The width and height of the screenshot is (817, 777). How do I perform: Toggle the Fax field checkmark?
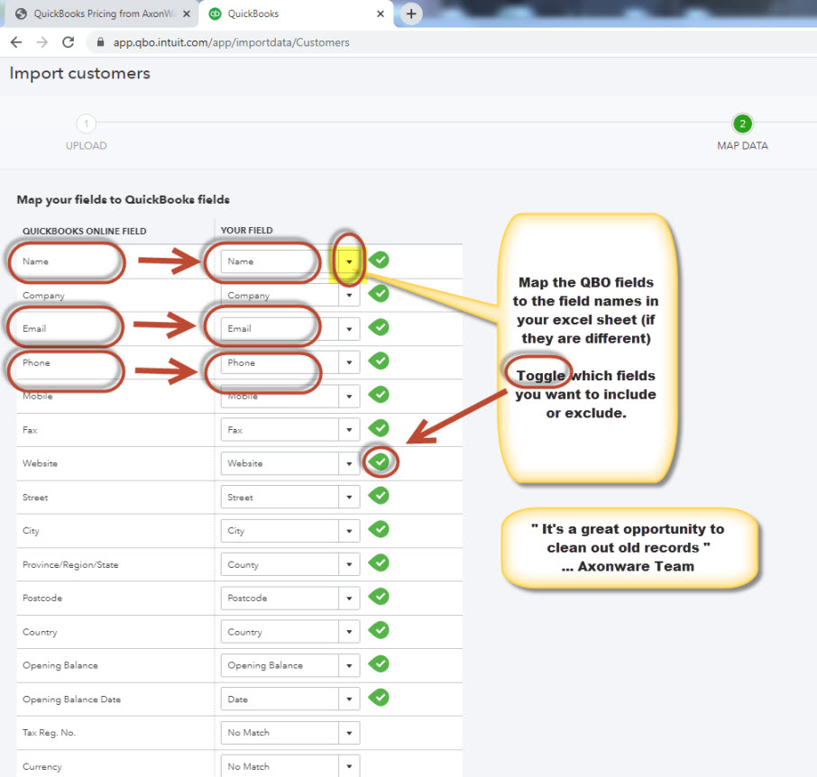[x=380, y=428]
